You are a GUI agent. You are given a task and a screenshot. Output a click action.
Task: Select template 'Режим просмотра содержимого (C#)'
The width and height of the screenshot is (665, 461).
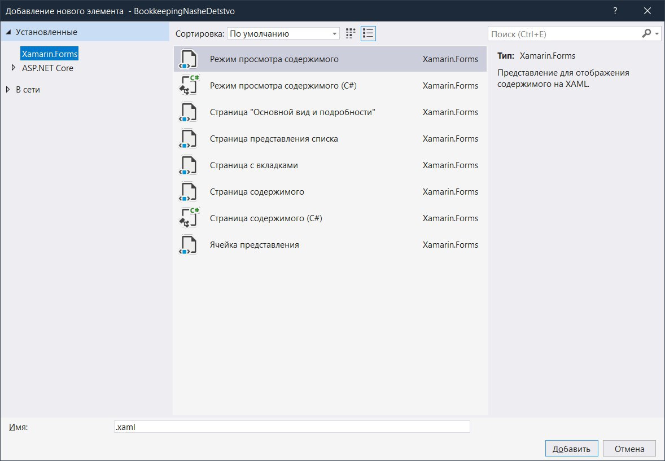click(330, 85)
